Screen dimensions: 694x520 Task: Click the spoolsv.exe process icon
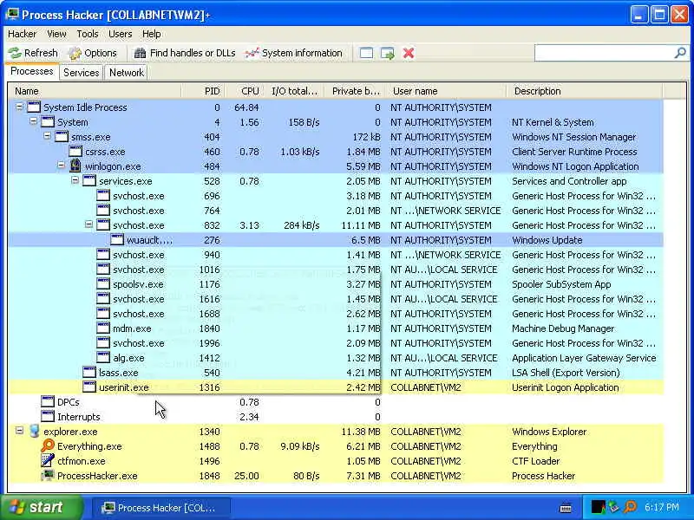(x=103, y=284)
